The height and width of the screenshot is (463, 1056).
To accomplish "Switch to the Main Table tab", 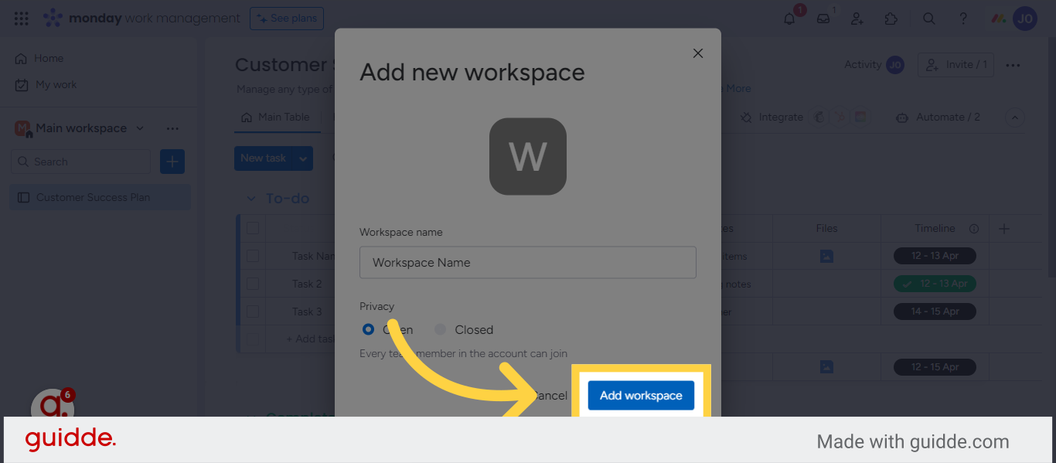I will point(284,117).
